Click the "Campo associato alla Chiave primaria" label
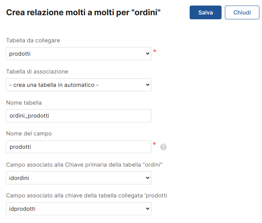 pos(85,165)
